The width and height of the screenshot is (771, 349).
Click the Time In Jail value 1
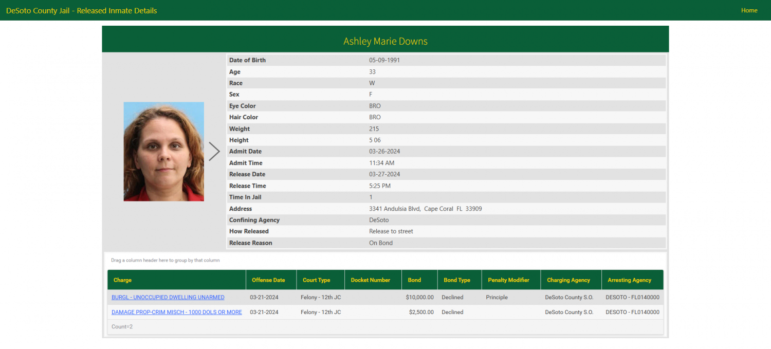tap(371, 197)
